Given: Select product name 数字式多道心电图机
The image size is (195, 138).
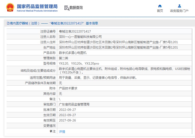Looking at the screenshot, I should click(x=73, y=53).
